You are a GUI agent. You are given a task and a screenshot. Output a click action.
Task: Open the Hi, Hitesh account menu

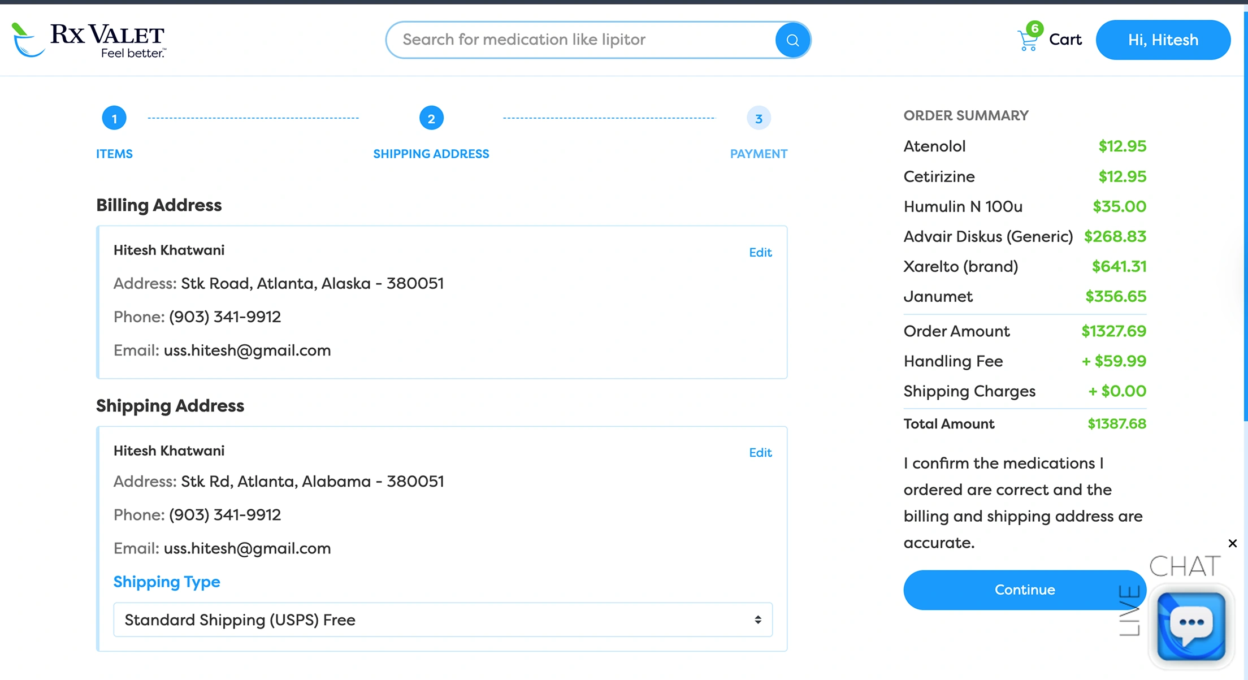(x=1163, y=40)
